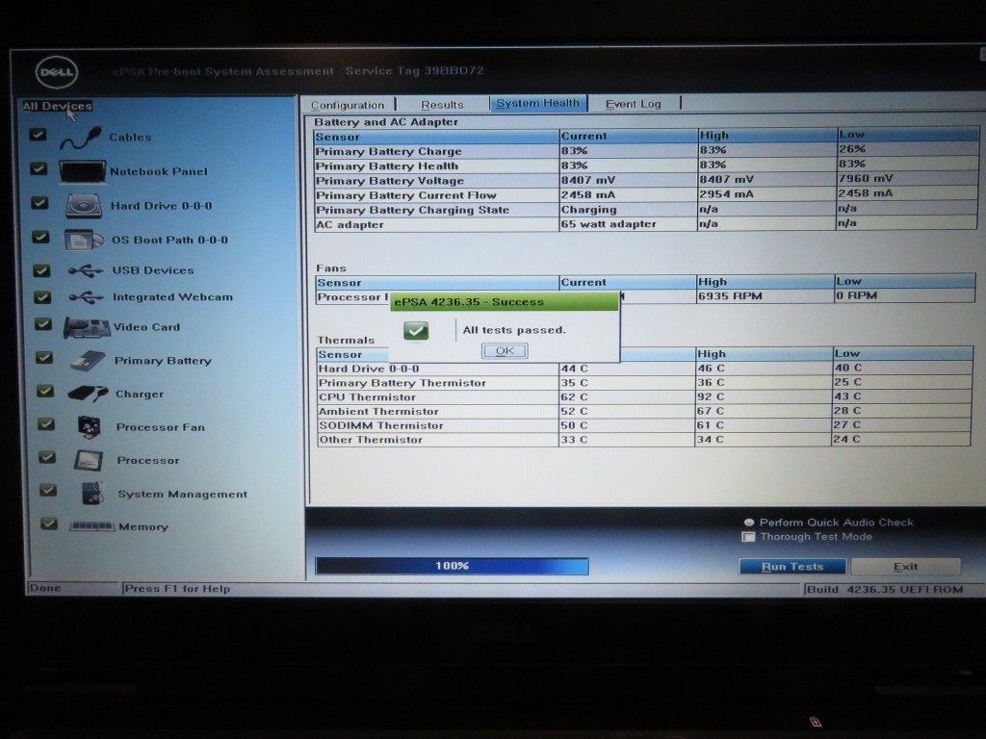
Task: Click the Integrated Webcam USB icon
Action: coord(86,297)
